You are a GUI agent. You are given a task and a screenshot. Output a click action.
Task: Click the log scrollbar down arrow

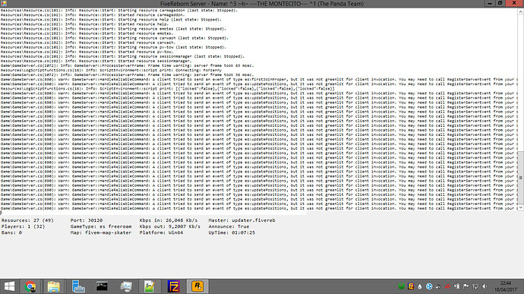point(521,207)
